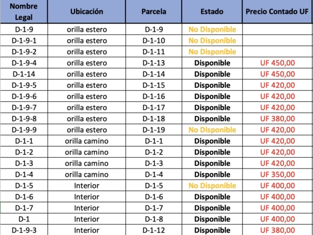
Task: Select the legal name cell D-1-14
Action: tap(24, 74)
